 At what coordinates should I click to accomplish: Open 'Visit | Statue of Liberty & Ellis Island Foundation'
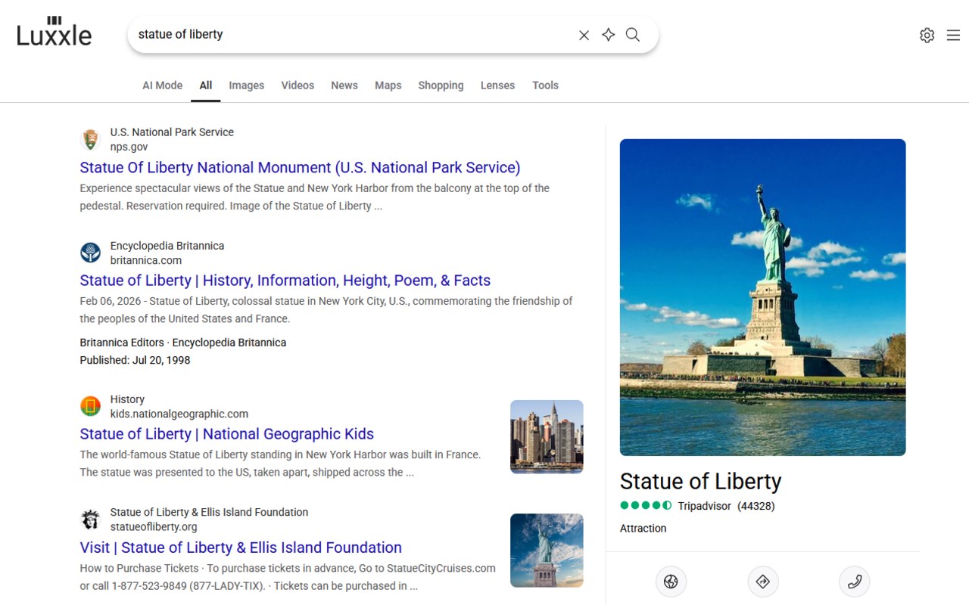coord(241,548)
